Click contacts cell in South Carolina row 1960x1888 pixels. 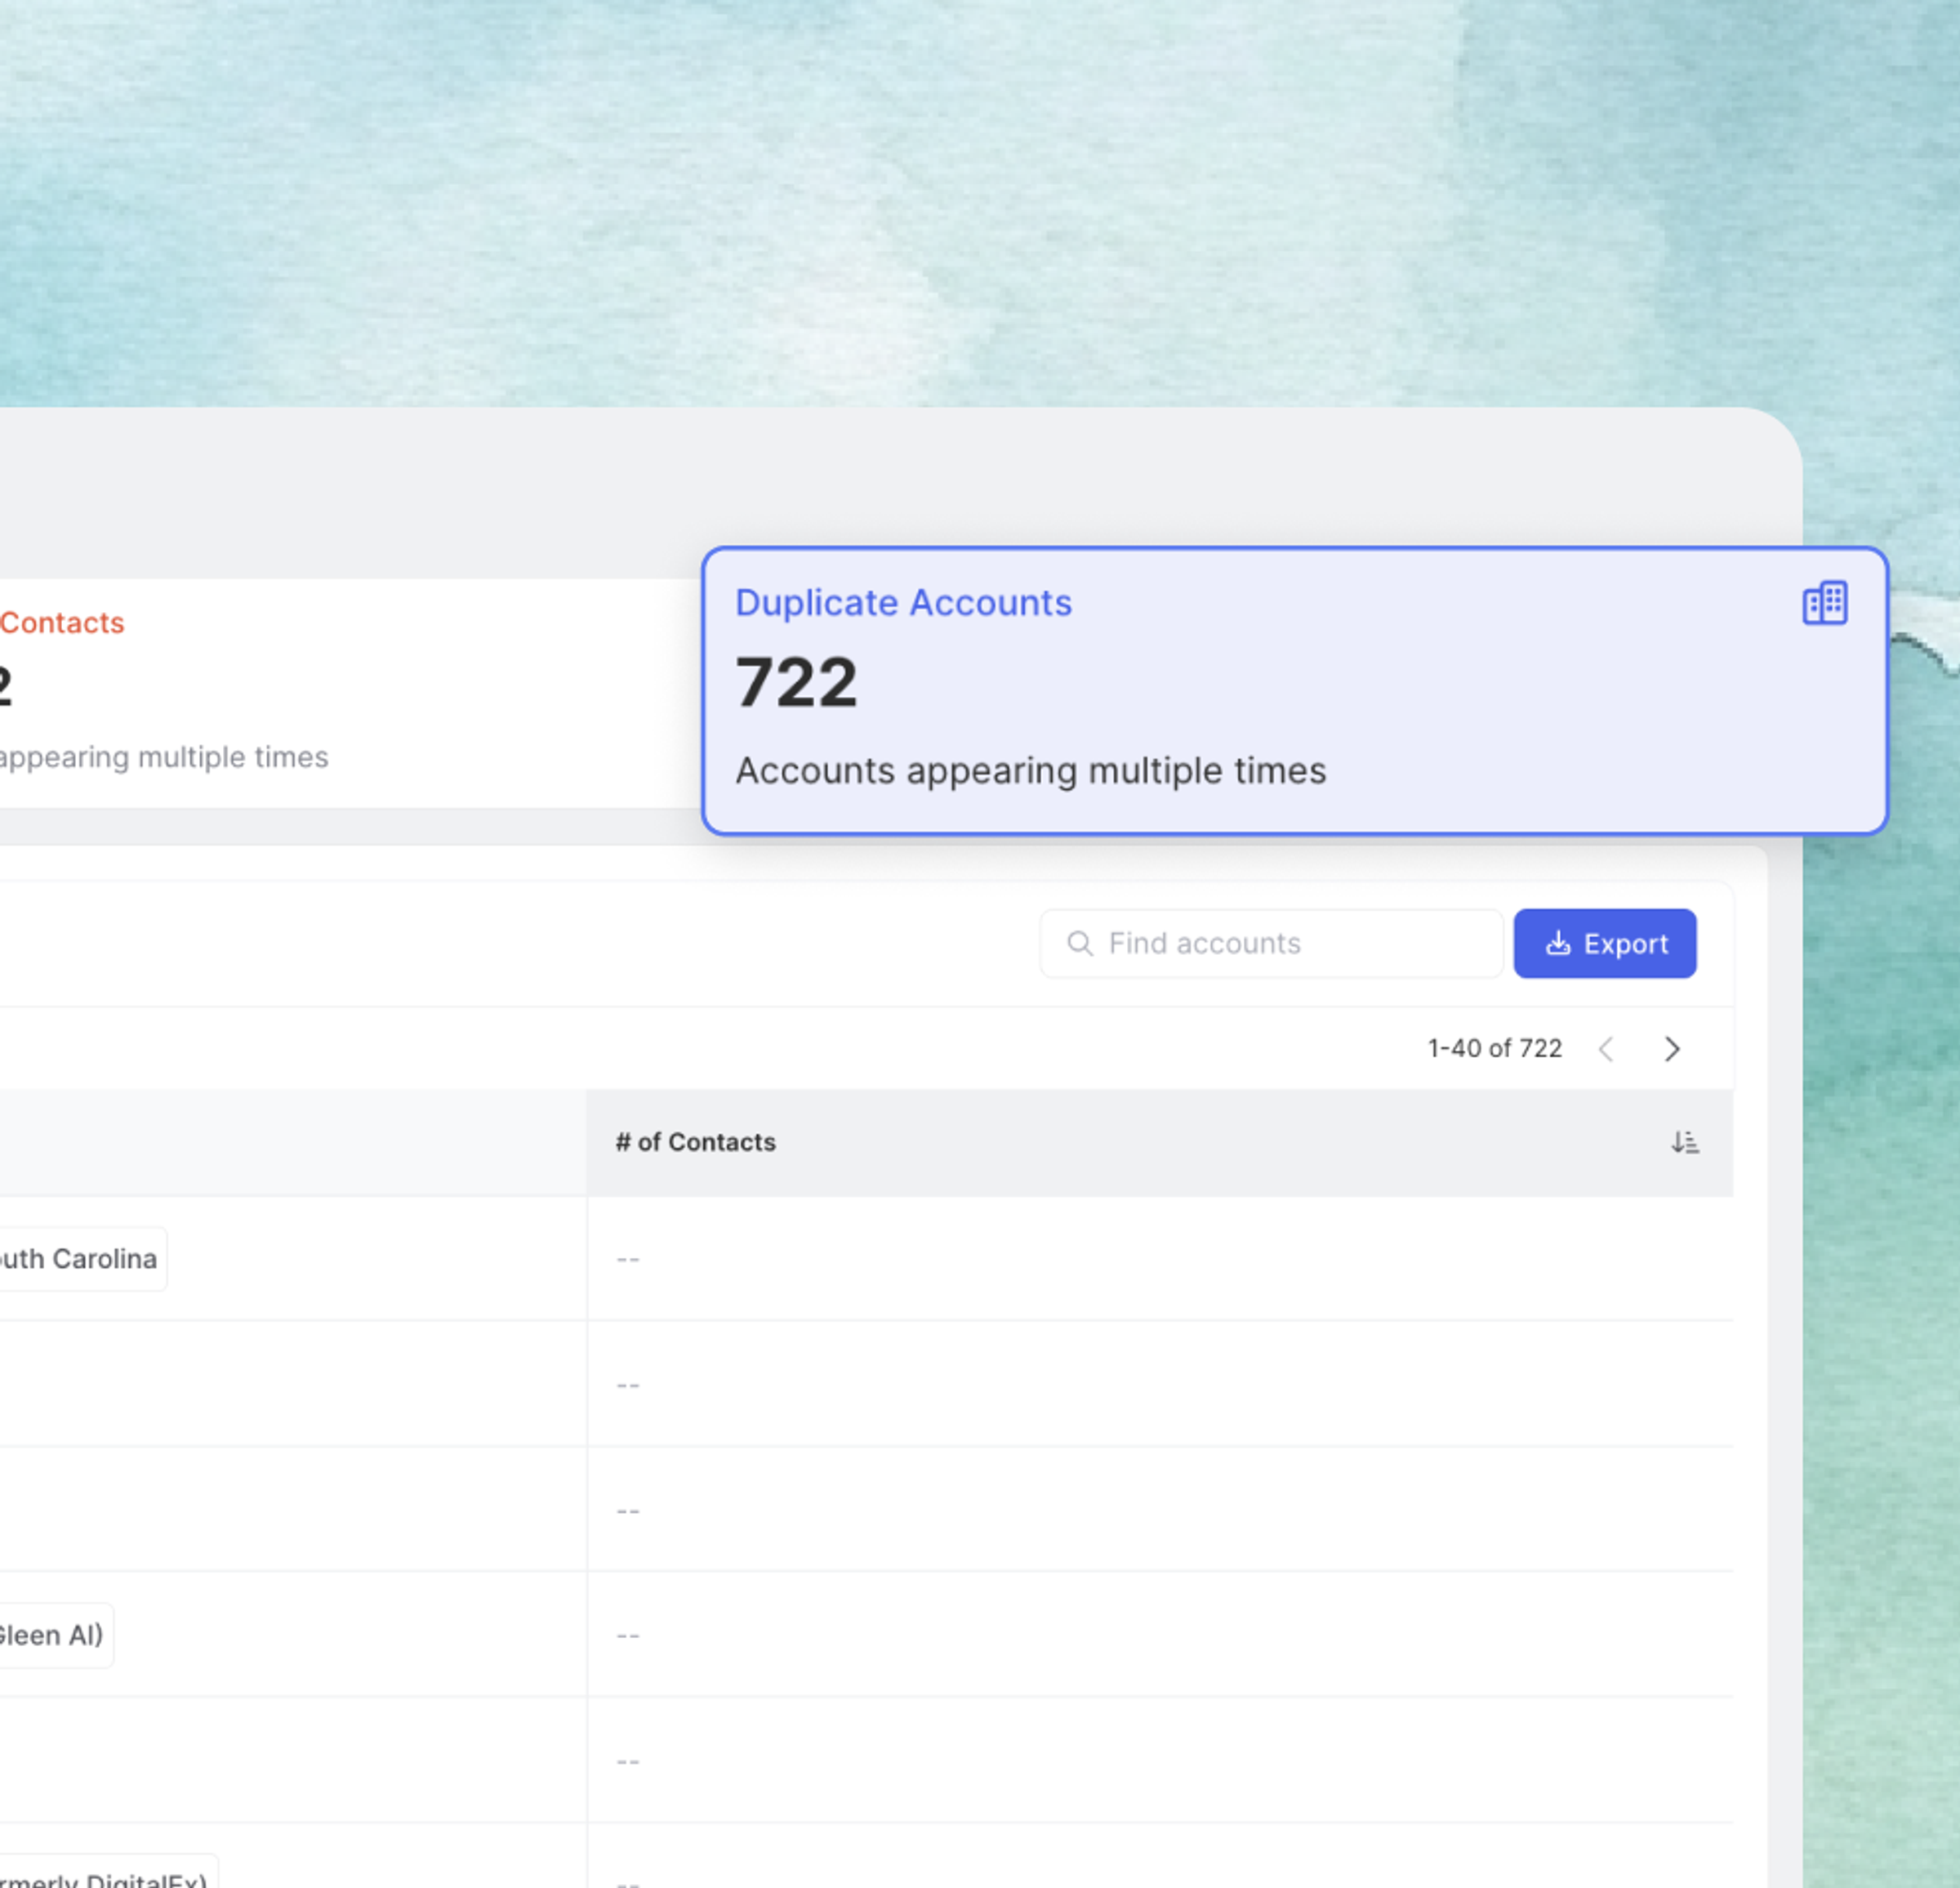(x=1160, y=1259)
